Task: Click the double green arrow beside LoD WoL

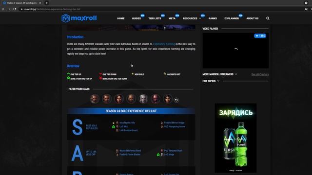Action: (114, 126)
